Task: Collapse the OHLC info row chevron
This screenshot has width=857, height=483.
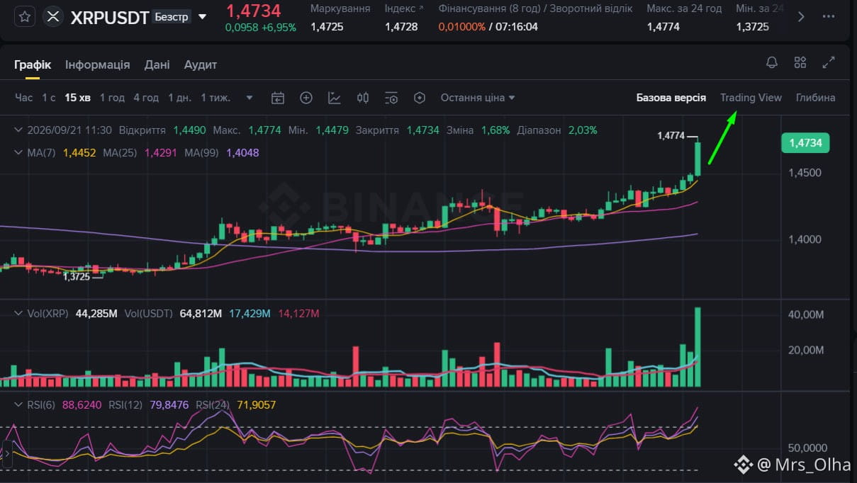Action: [x=19, y=130]
